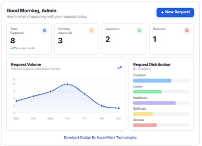Viewport: 202px width, 146px height.
Task: Click the Sun data point on chart
Action: 119,108
